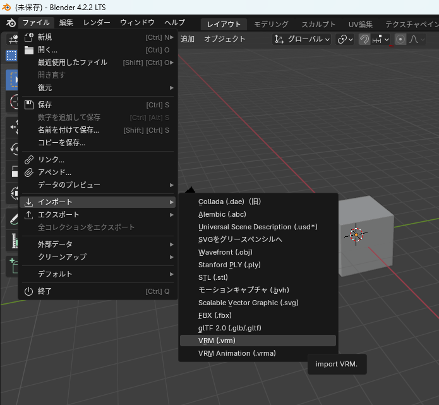This screenshot has width=439, height=405.
Task: Click the 開く (Open) folder icon
Action: point(28,50)
